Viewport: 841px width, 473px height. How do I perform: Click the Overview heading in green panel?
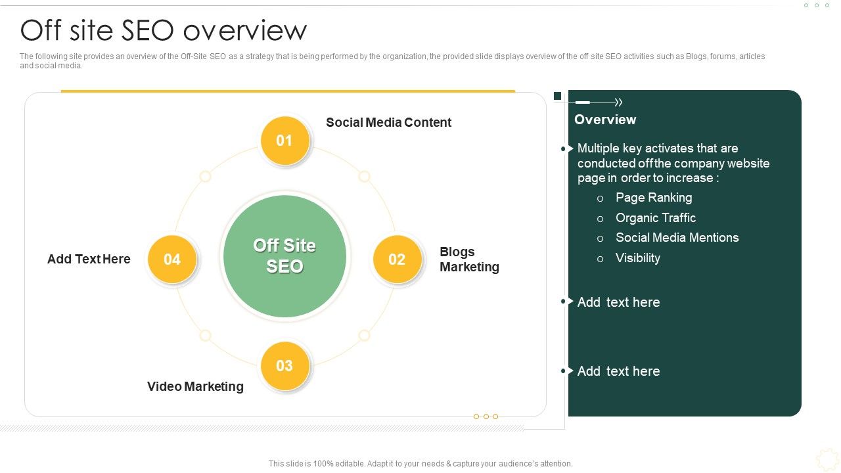(x=605, y=120)
